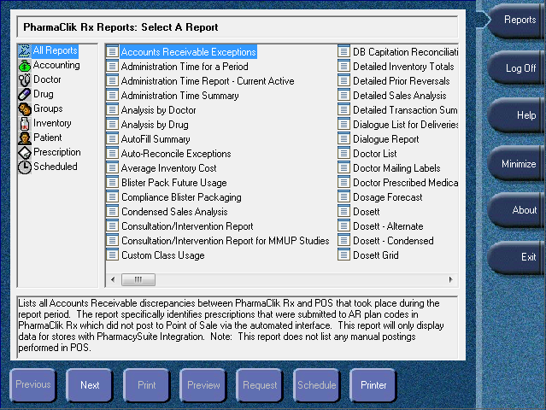Click the scrollbar left arrow
The image size is (546, 410).
[113, 279]
